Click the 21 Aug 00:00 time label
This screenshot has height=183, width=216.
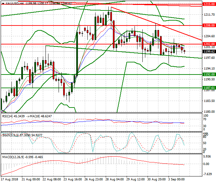(31, 179)
